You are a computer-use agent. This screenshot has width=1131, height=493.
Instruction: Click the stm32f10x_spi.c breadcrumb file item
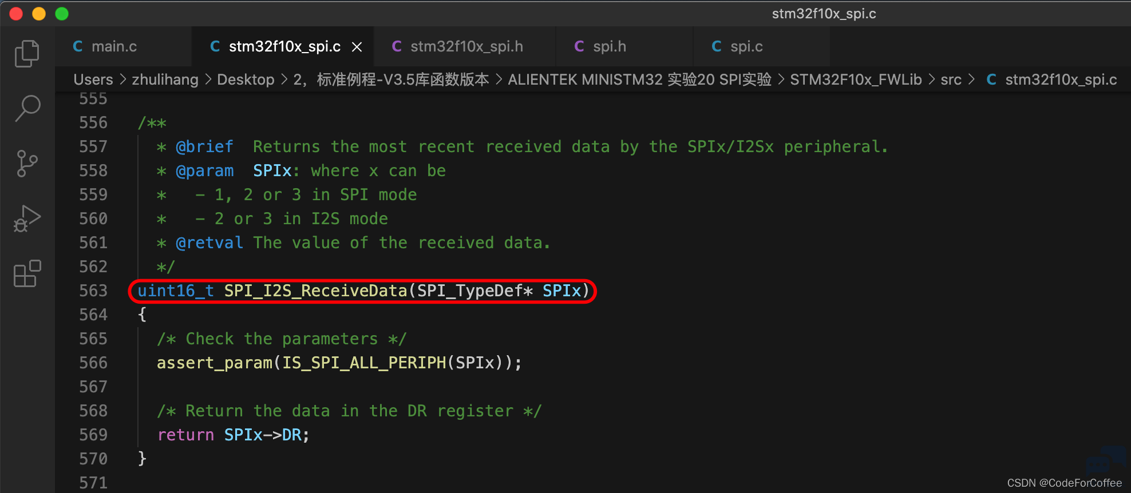coord(1051,79)
